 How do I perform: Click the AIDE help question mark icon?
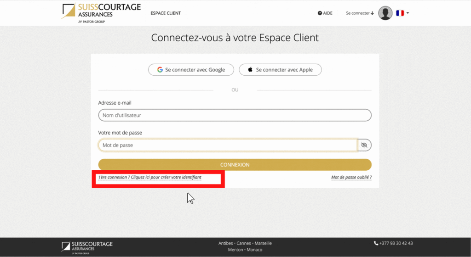(320, 13)
